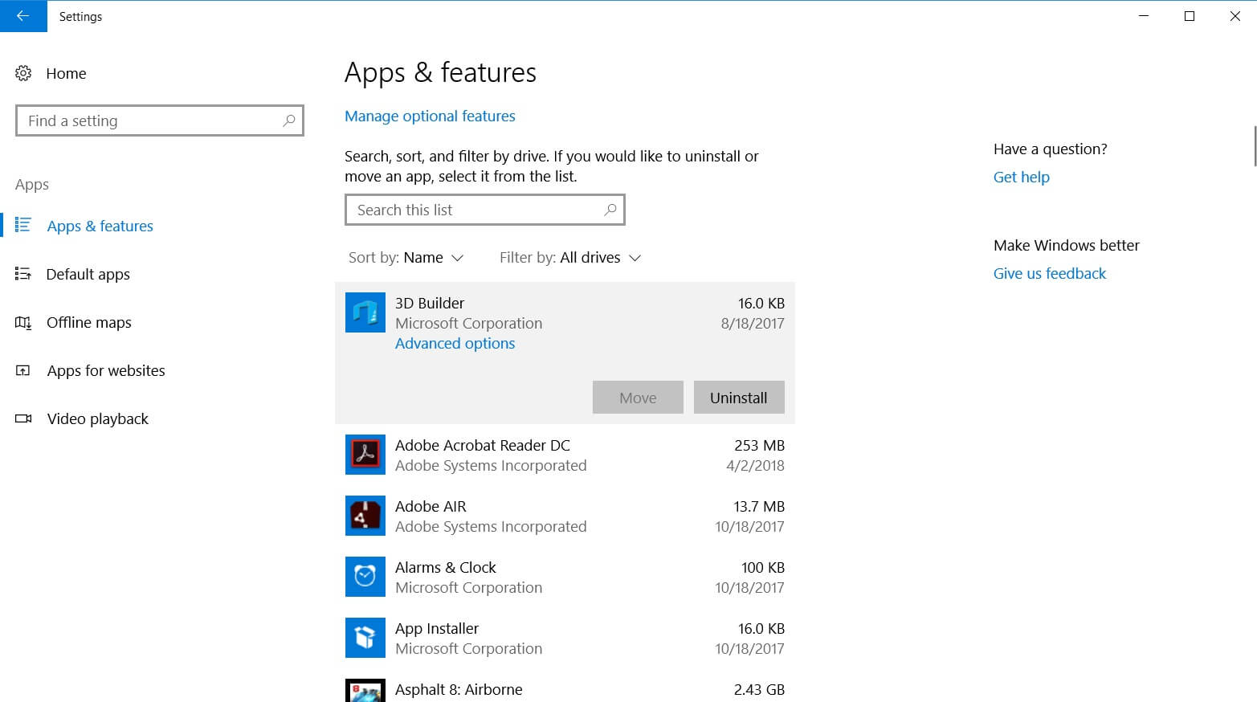Select the Adobe AIR entry
Viewport: 1257px width, 702px height.
click(x=565, y=516)
